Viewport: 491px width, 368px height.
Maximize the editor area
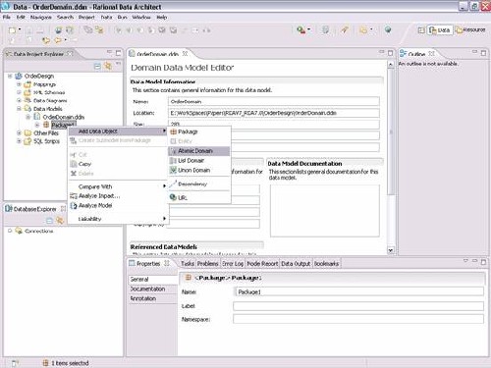click(x=391, y=53)
